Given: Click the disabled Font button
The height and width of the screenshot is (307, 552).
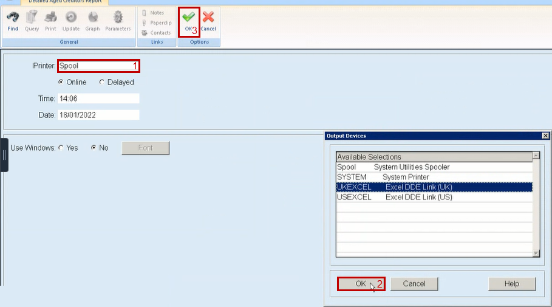Looking at the screenshot, I should pos(145,148).
